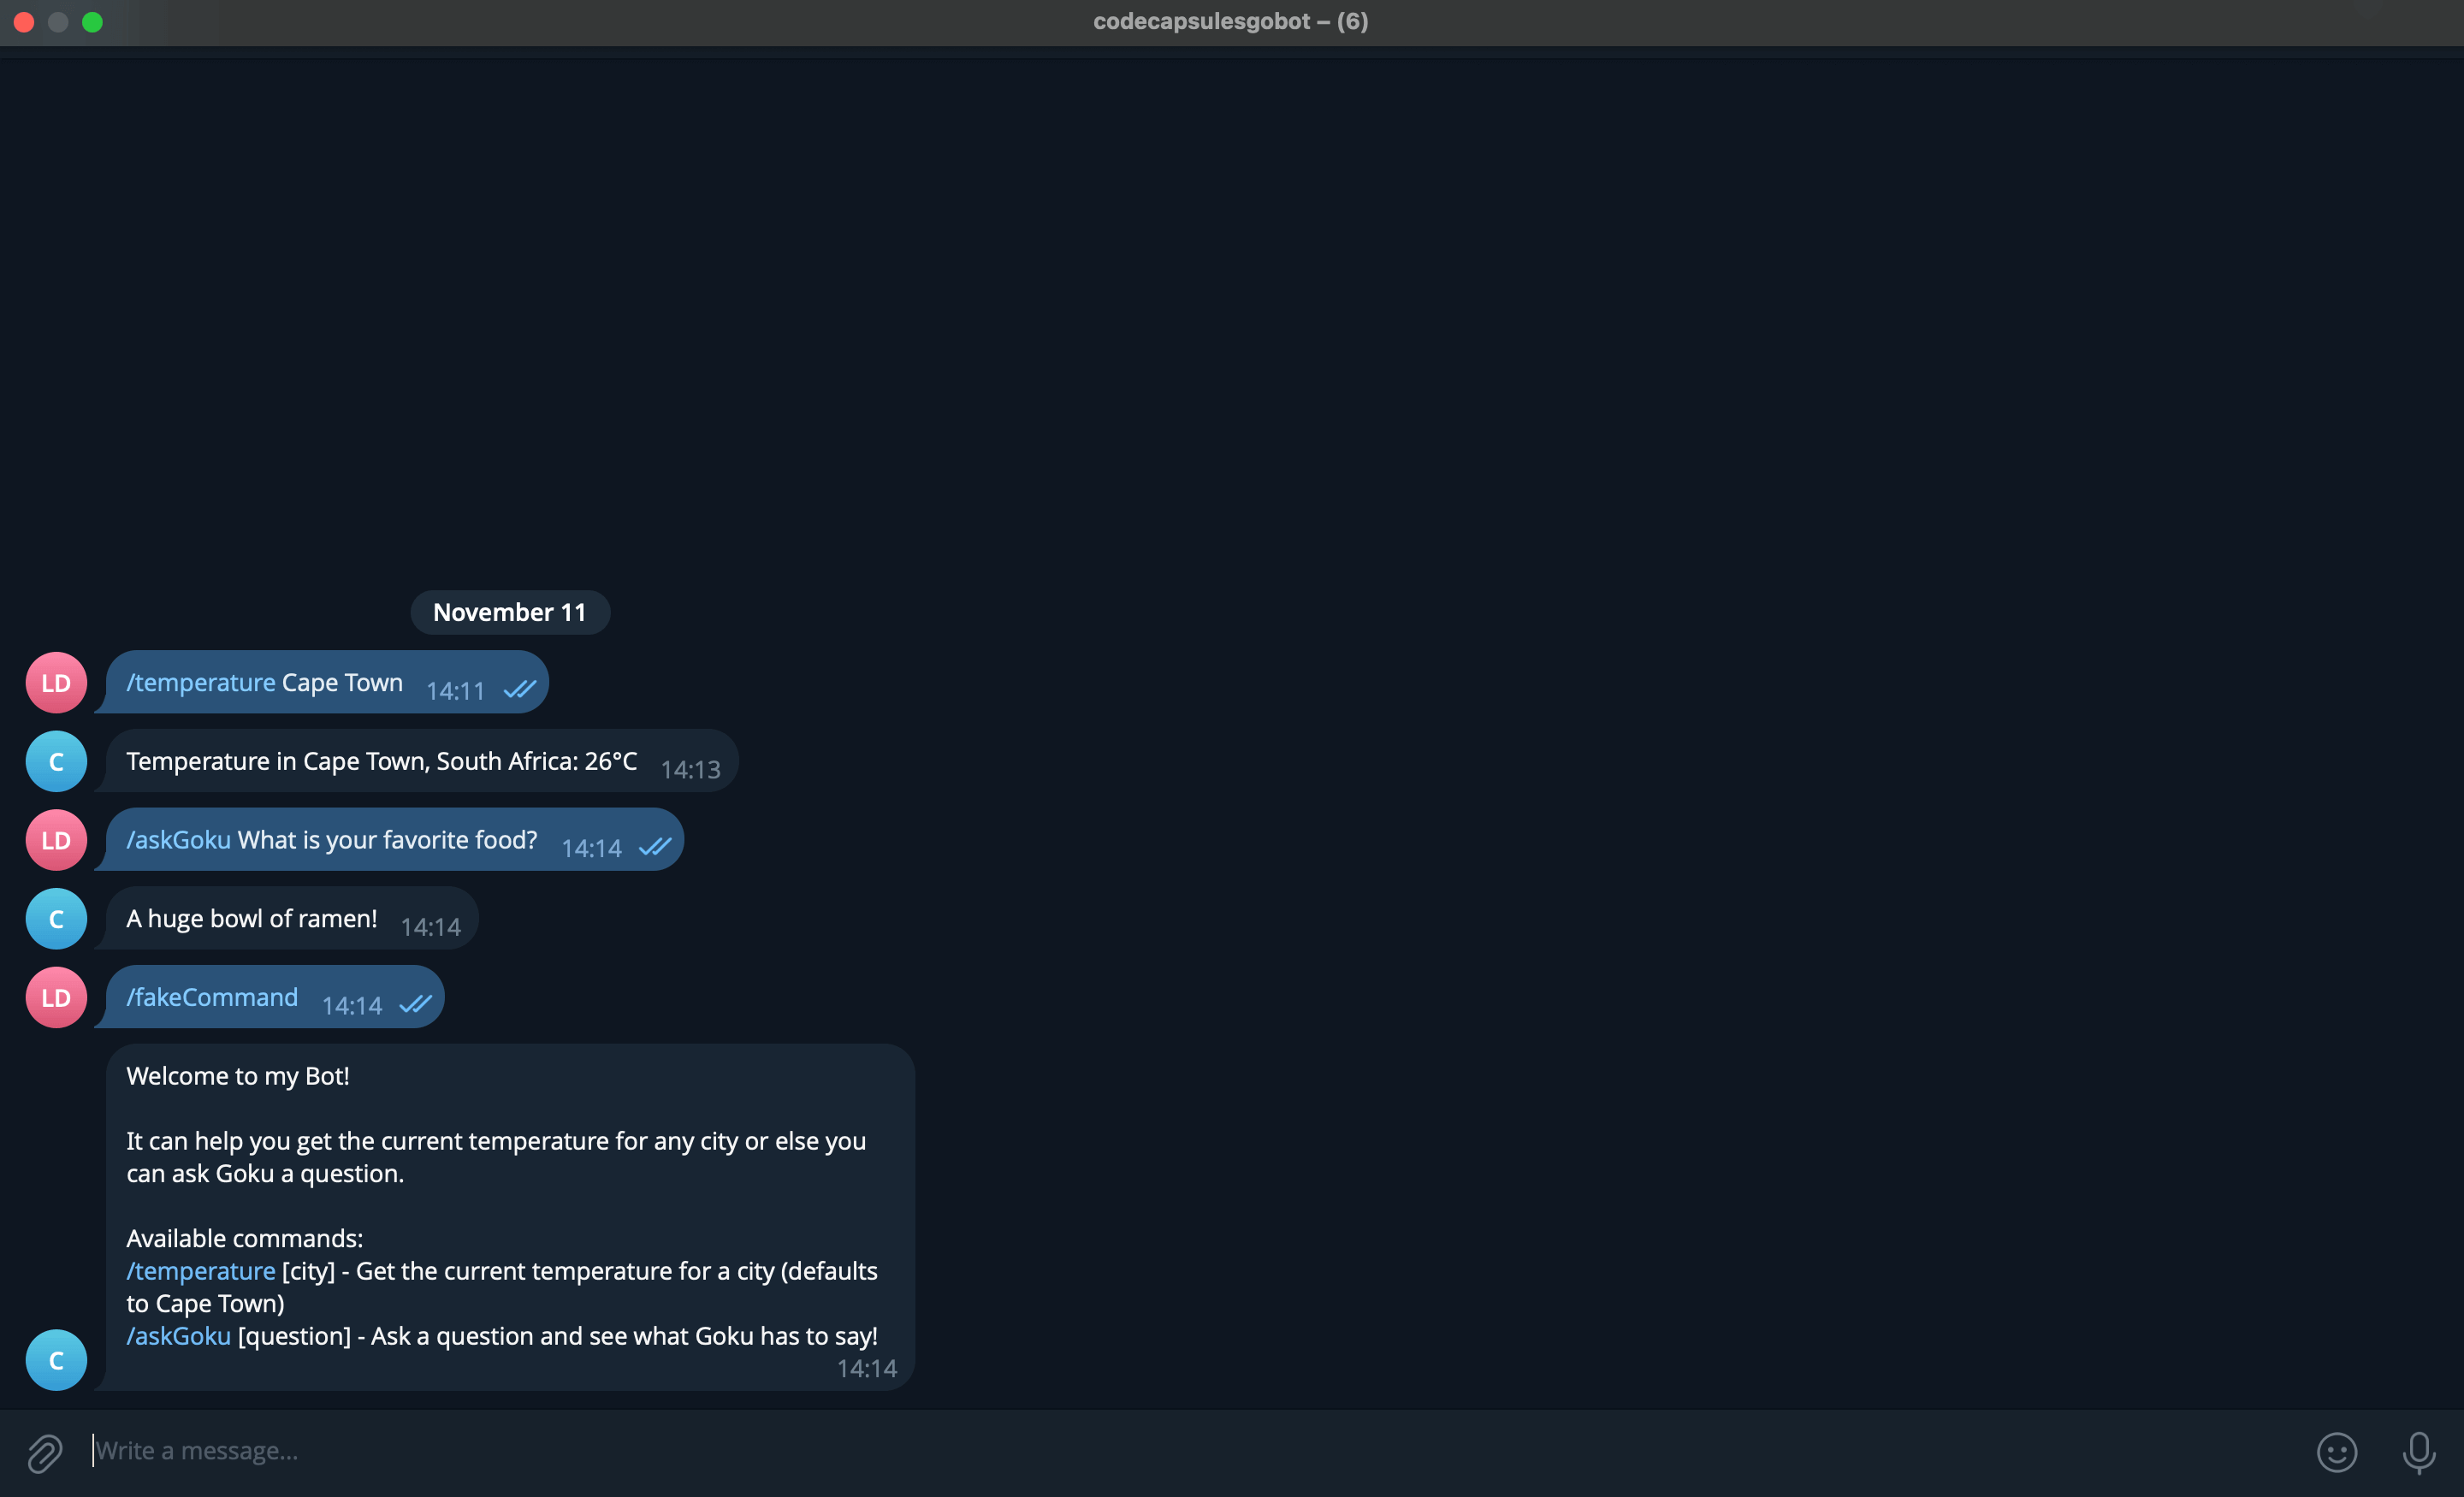
Task: Click the November 11 date badge
Action: click(x=510, y=612)
